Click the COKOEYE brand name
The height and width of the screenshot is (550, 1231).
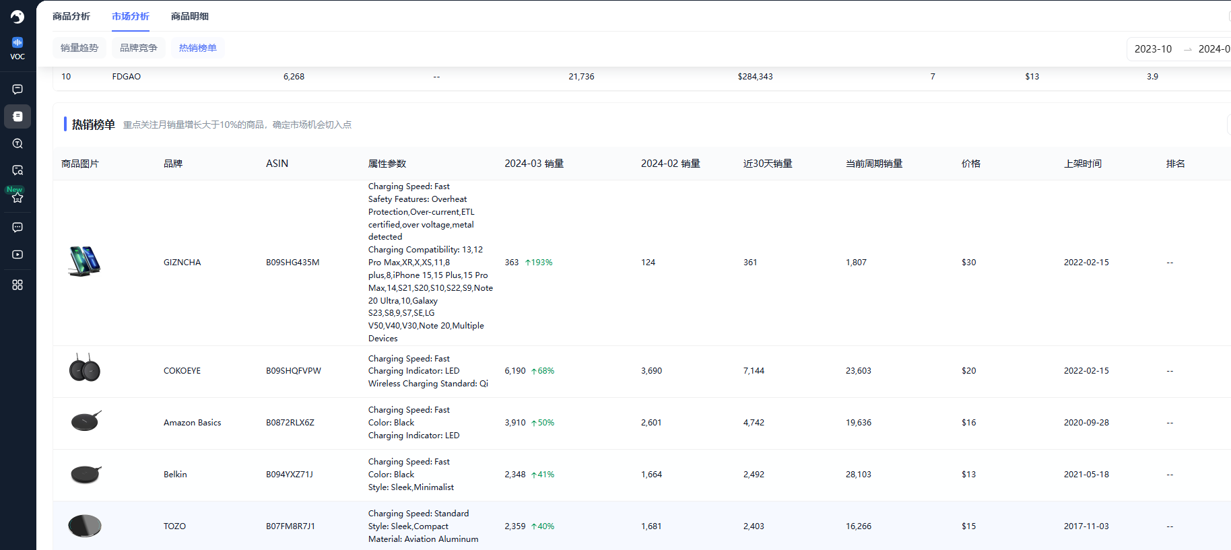182,371
